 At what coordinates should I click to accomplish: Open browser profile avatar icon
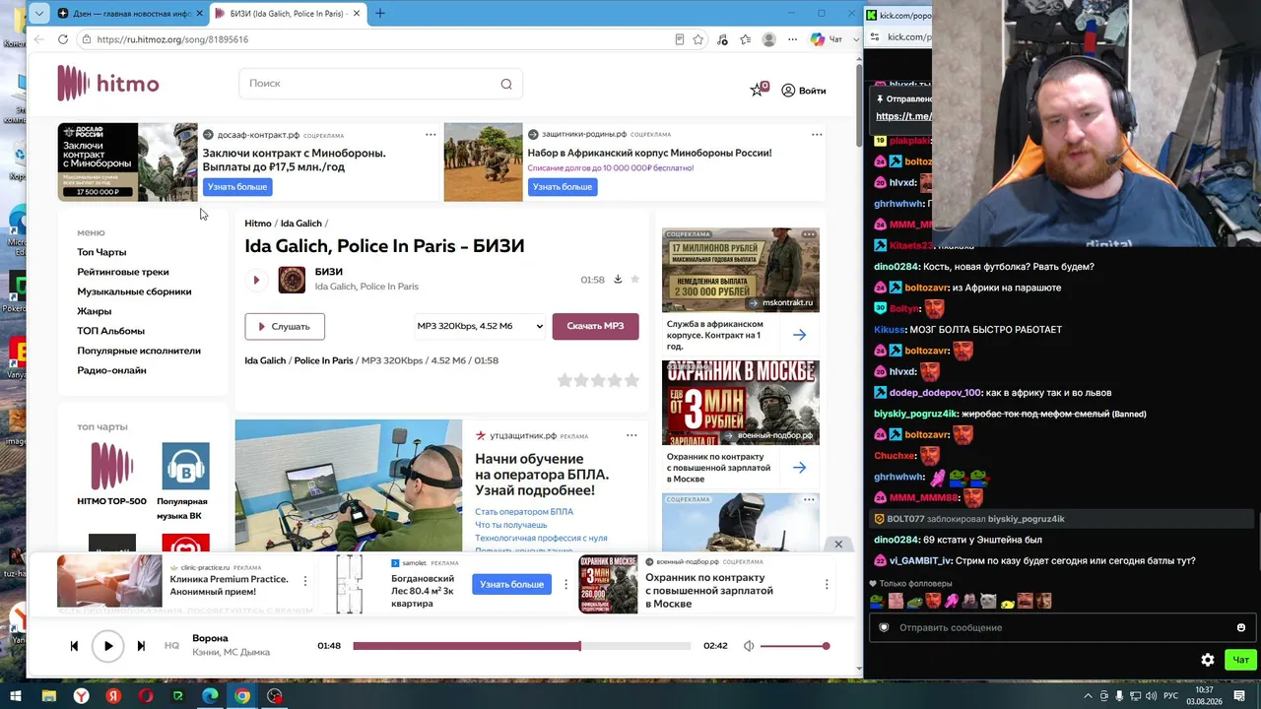[x=768, y=39]
